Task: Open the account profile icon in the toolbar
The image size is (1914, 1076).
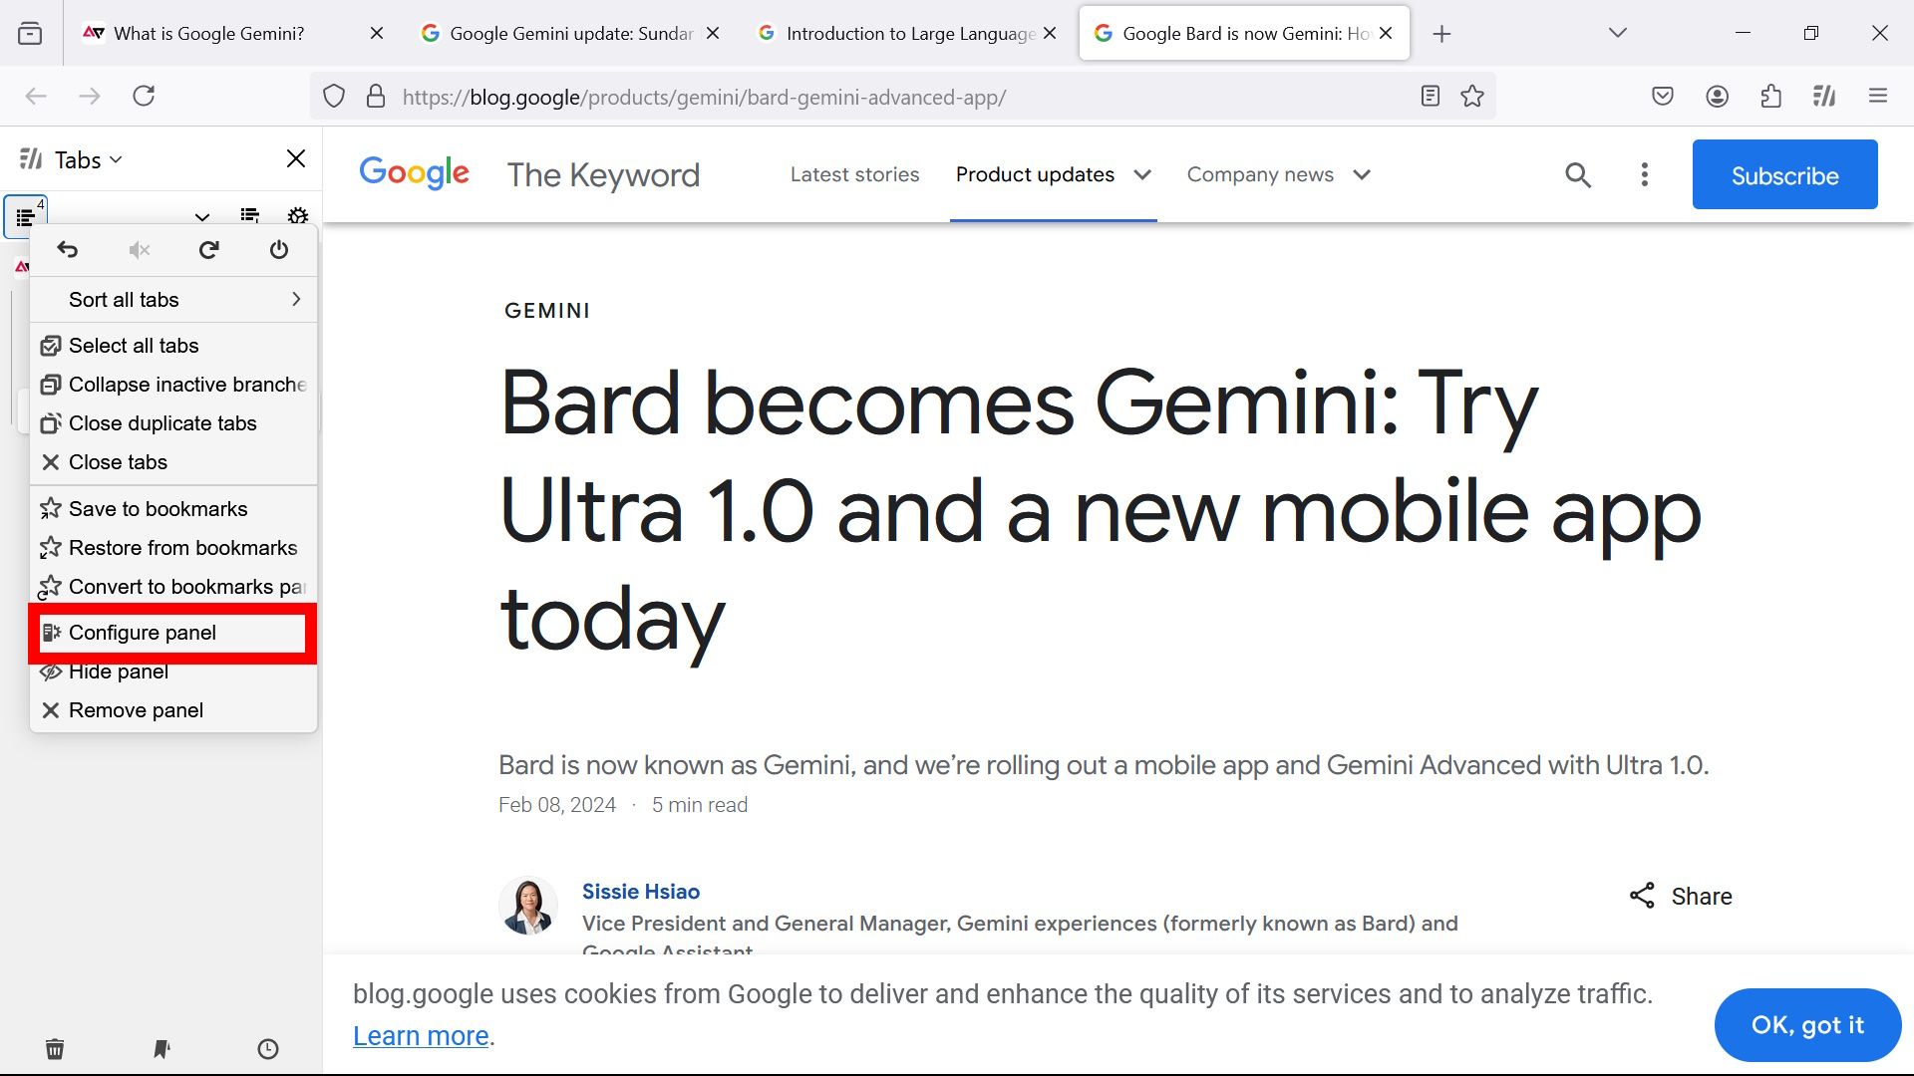Action: [x=1717, y=96]
